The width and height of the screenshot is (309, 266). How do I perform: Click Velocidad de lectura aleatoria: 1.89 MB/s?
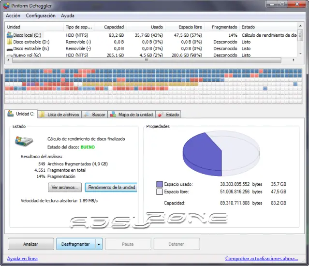(x=59, y=201)
